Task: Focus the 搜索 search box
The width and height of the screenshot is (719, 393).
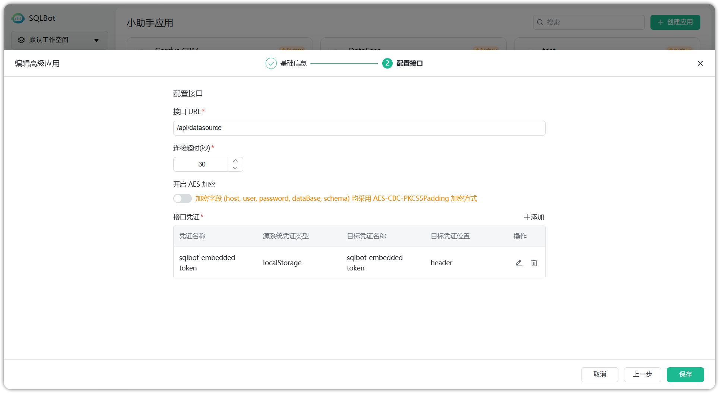Action: click(x=589, y=22)
